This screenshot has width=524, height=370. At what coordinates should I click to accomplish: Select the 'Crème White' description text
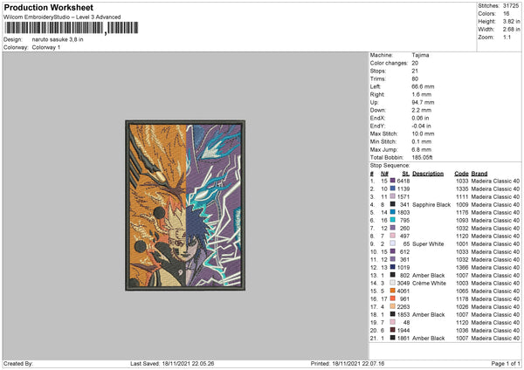click(429, 284)
